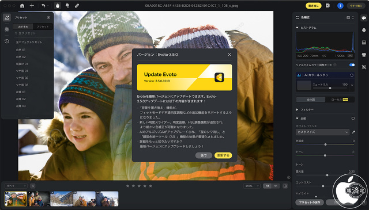
Task: Close the Evoto-3.5.0 update dialog
Action: point(229,55)
